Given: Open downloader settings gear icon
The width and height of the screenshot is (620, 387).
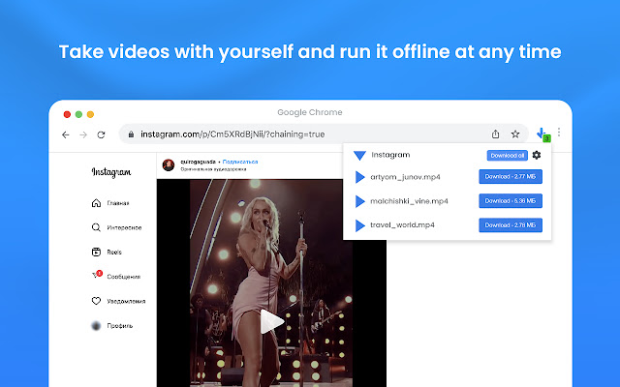Looking at the screenshot, I should (536, 155).
